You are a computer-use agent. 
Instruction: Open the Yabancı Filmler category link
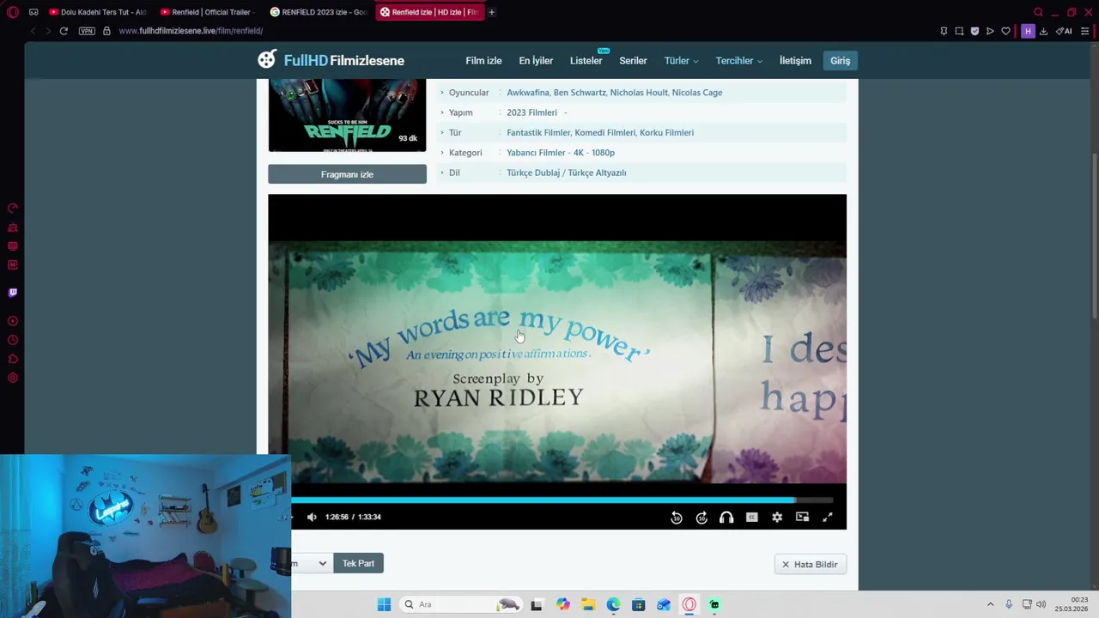pos(537,153)
